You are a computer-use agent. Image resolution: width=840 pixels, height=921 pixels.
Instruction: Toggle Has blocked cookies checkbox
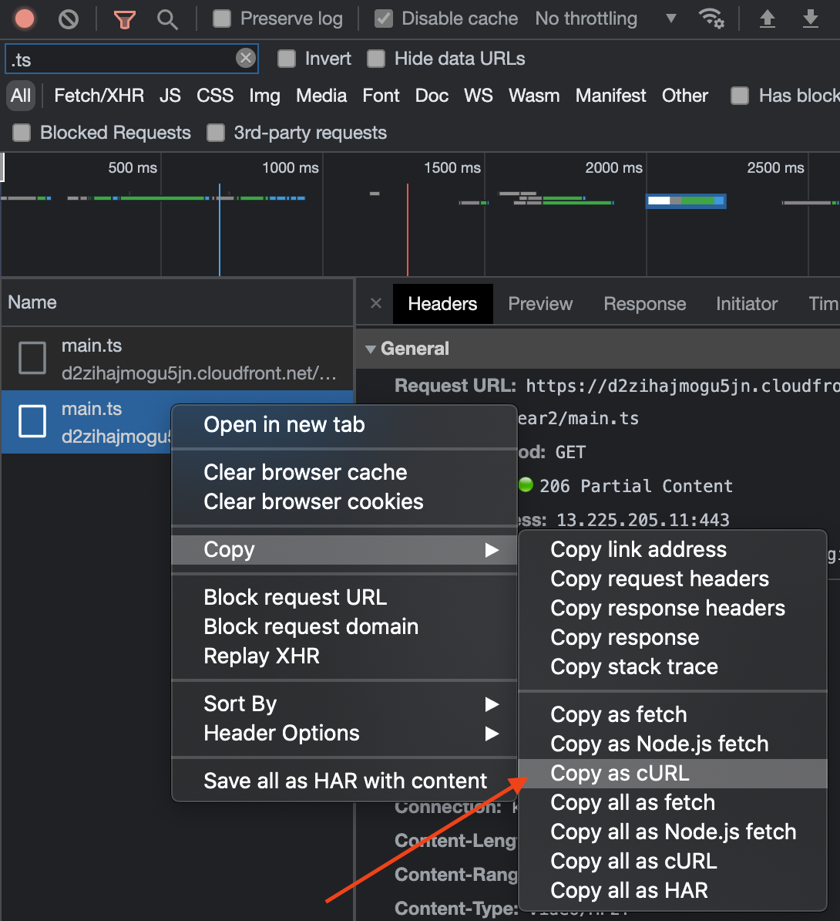pyautogui.click(x=740, y=96)
